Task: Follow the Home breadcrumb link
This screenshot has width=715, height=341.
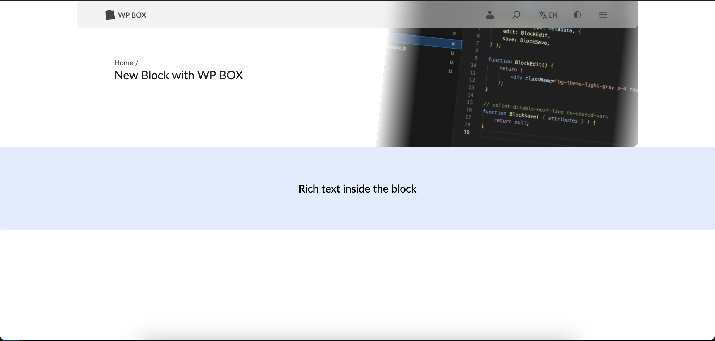Action: pos(124,63)
